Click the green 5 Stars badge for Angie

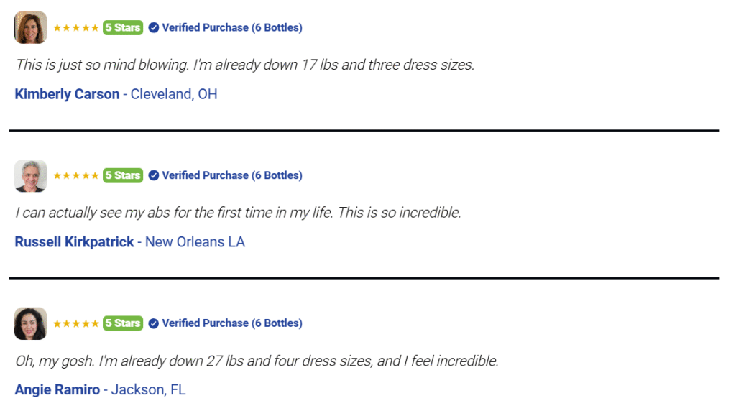(x=123, y=323)
